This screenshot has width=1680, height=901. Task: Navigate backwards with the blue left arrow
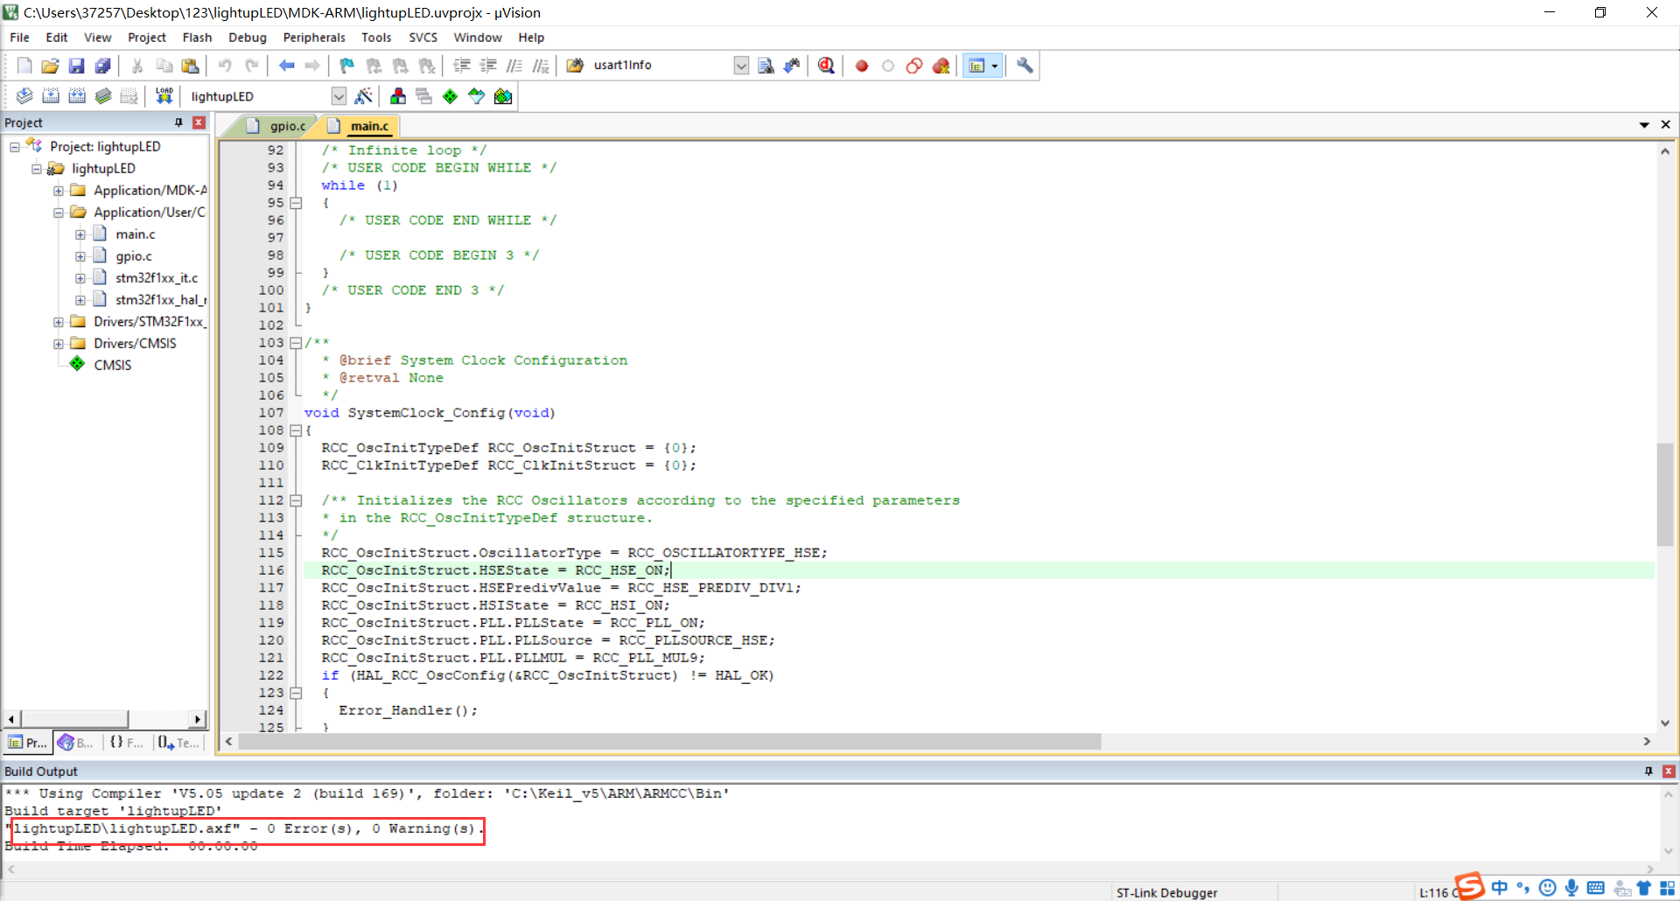click(286, 66)
